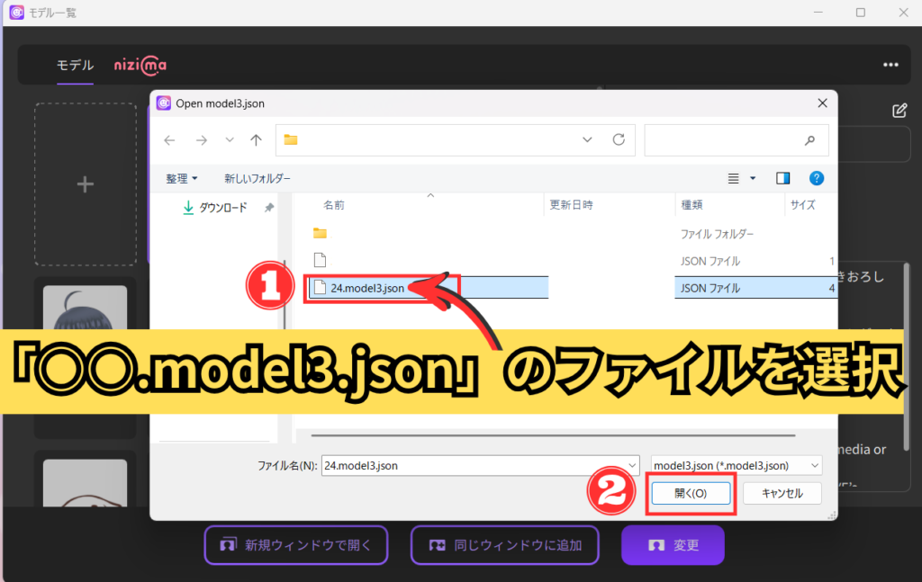Expand the recent locations chevron
The image size is (922, 582).
pyautogui.click(x=230, y=140)
